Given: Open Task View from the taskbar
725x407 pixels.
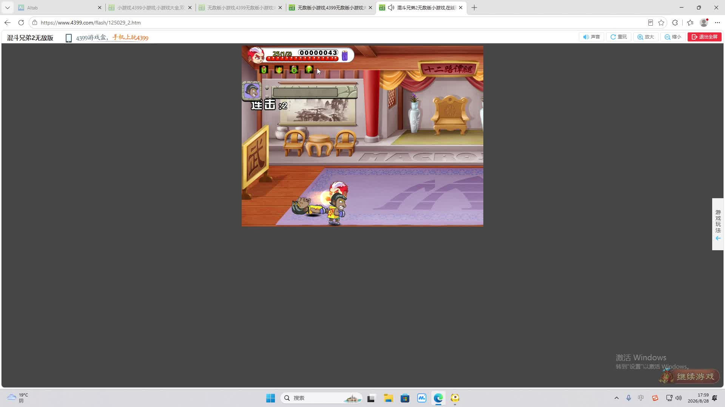Looking at the screenshot, I should click(x=371, y=398).
